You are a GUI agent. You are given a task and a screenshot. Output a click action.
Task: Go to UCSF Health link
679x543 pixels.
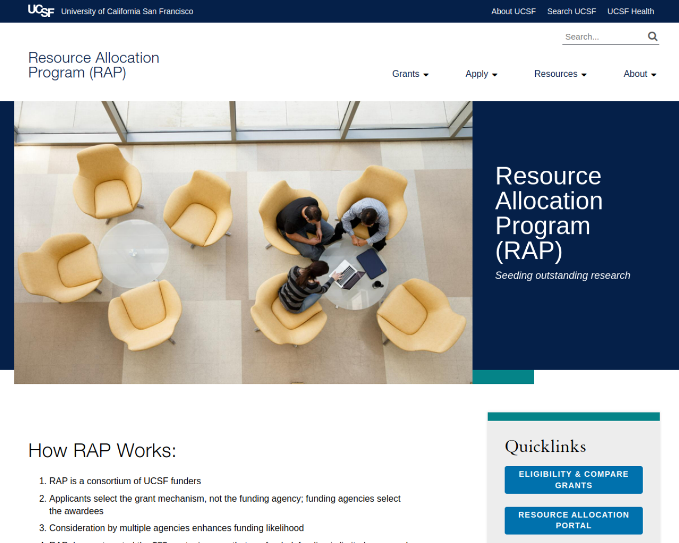630,11
